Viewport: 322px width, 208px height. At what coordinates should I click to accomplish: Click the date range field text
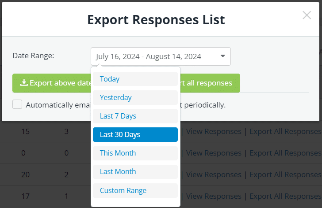[149, 56]
